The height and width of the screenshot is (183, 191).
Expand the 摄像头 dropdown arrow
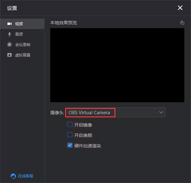(161, 112)
